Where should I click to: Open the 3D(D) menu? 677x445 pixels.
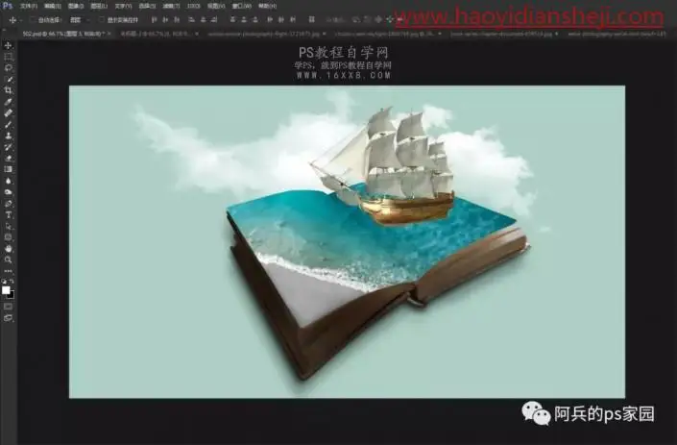pyautogui.click(x=193, y=6)
